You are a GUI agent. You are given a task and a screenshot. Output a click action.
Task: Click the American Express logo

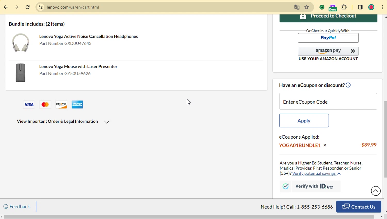[x=77, y=104]
